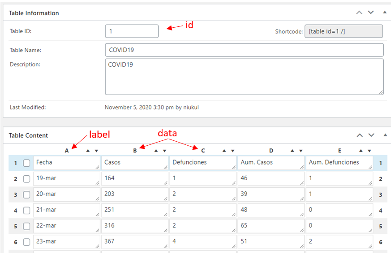Select column B header letter
The width and height of the screenshot is (391, 253).
(135, 151)
